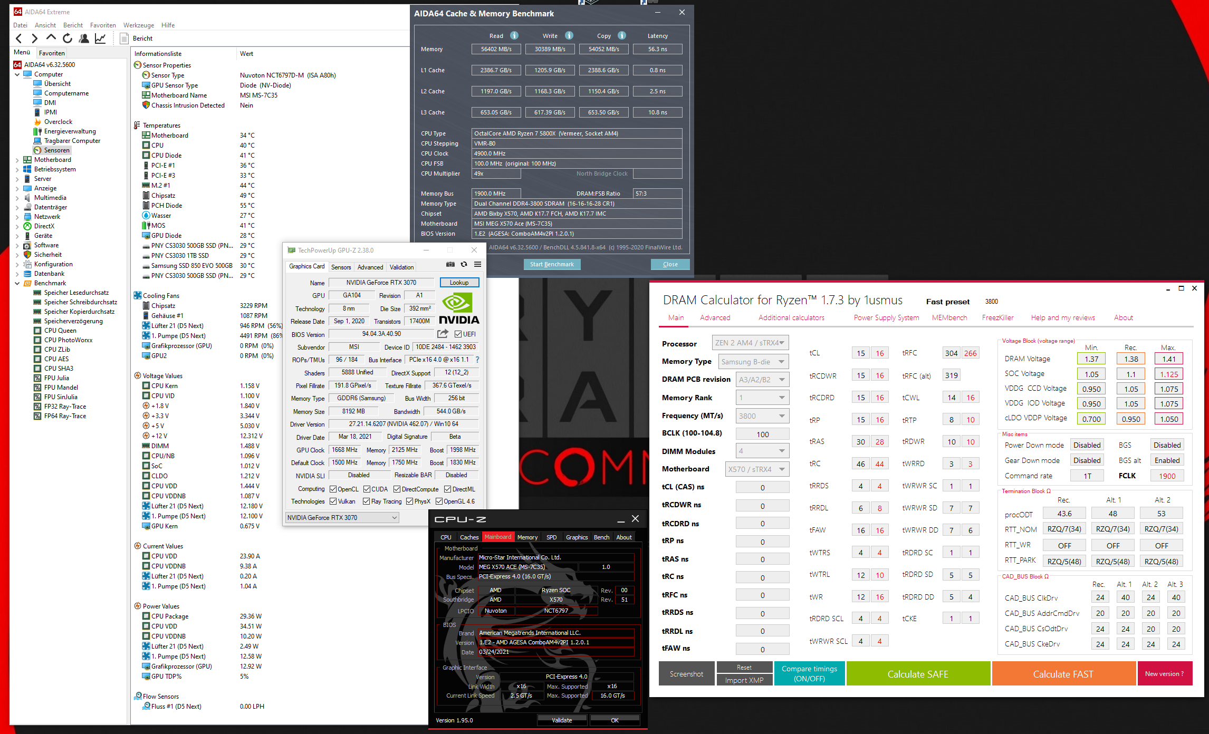The image size is (1209, 734).
Task: Open the GPU-Z hamburger menu icon
Action: coord(477,265)
